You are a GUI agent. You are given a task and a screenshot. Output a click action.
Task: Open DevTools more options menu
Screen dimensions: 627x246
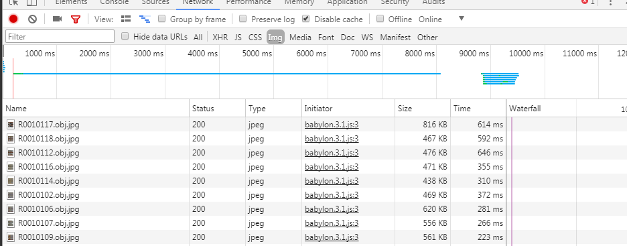click(x=611, y=3)
